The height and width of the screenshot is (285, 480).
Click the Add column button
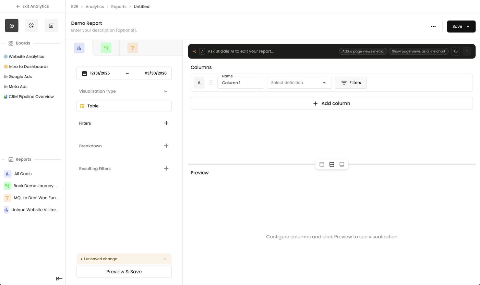(x=332, y=103)
